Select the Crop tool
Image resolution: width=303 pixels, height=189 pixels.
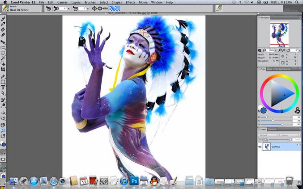pyautogui.click(x=3, y=69)
